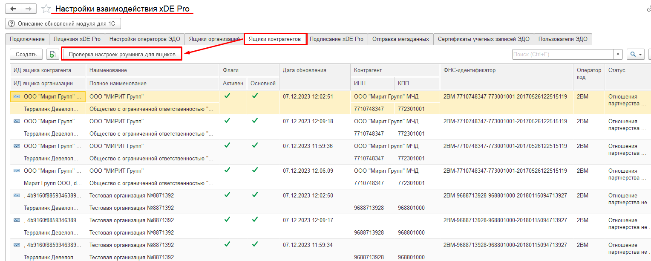
Task: Click the copy-record icon next to Создать
Action: pos(52,54)
